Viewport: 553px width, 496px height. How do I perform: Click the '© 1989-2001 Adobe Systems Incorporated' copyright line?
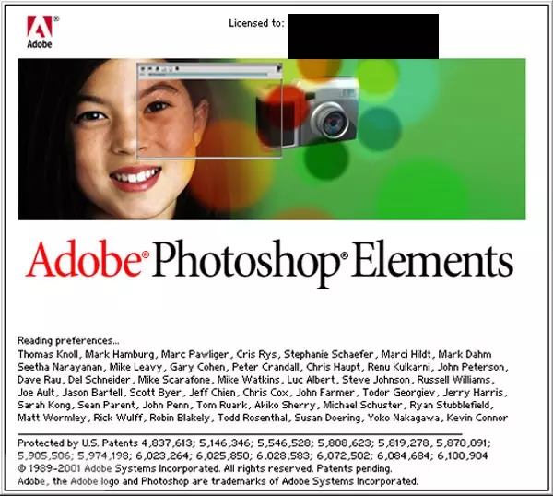[x=205, y=468]
